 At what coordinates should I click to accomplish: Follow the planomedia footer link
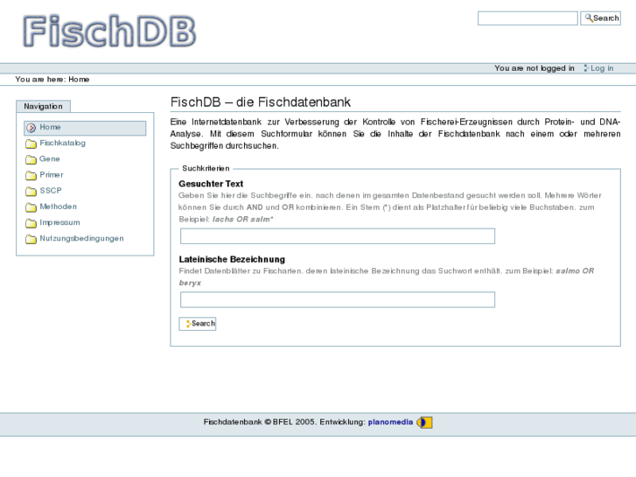[390, 422]
